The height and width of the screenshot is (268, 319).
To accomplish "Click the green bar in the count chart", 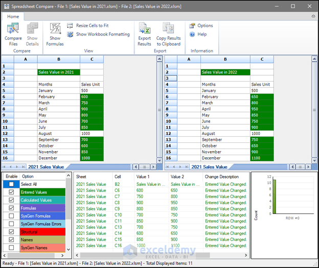I will pyautogui.click(x=275, y=197).
